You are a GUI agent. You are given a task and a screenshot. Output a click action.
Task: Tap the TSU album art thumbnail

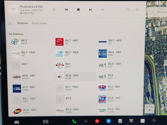13,9
